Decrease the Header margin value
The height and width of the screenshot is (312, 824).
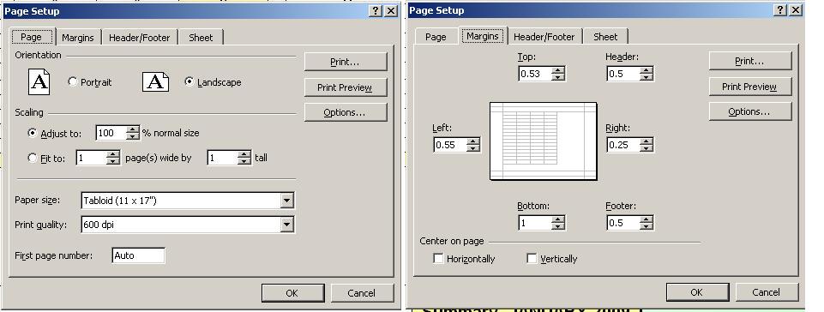click(x=647, y=77)
